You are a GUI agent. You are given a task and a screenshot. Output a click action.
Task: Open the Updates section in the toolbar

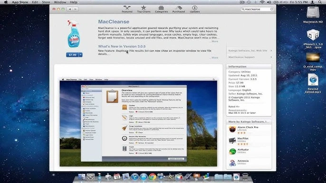(x=195, y=9)
